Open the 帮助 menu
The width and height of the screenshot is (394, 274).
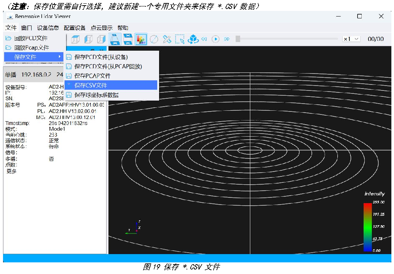click(123, 28)
